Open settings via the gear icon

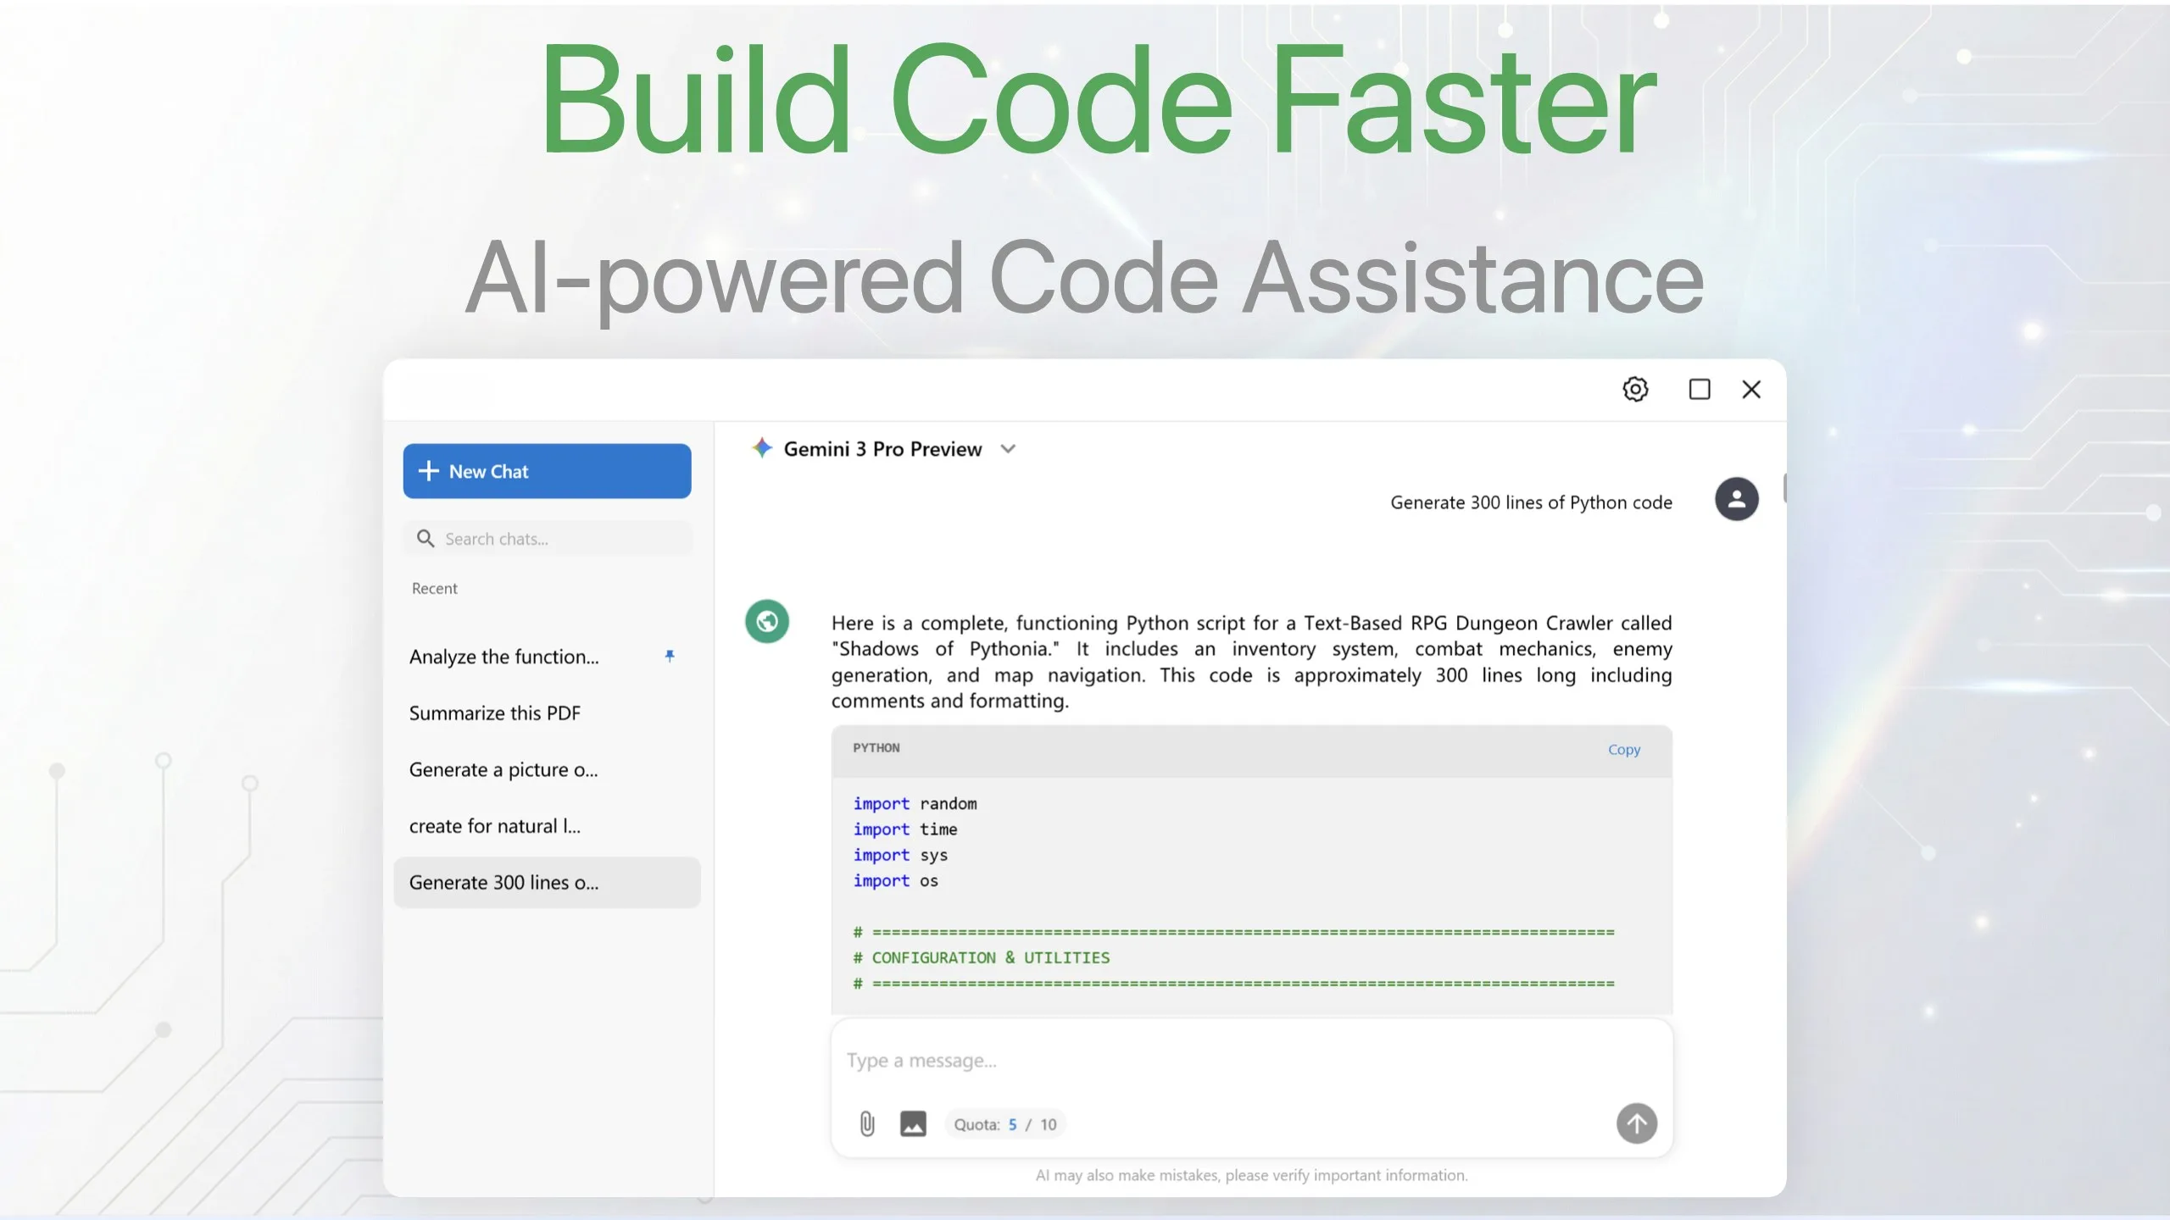tap(1635, 389)
